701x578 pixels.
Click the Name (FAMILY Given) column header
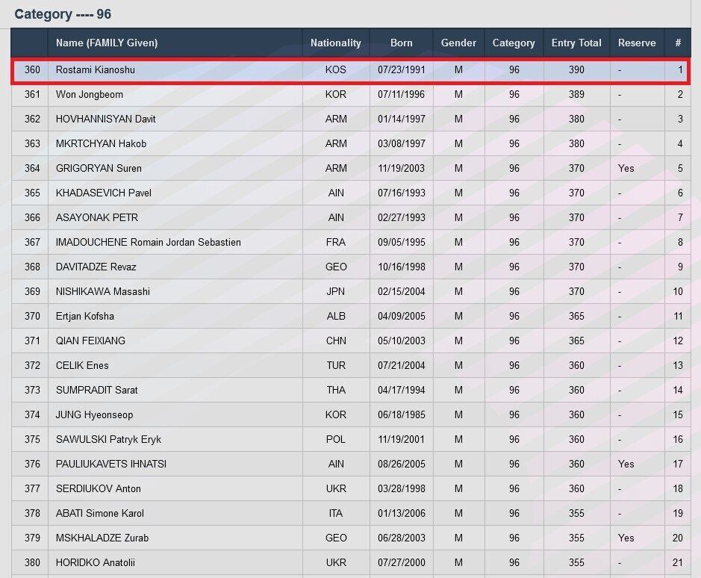click(107, 43)
